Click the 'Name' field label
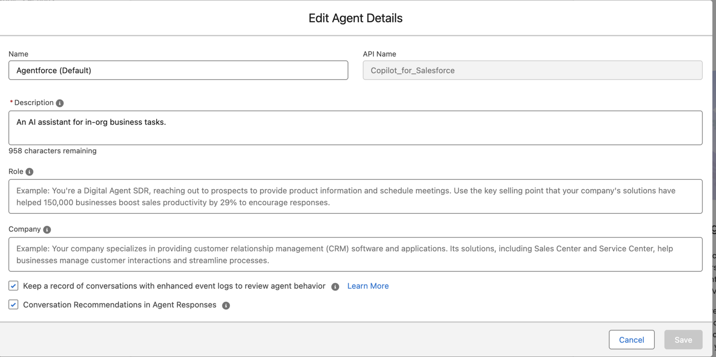Image resolution: width=716 pixels, height=357 pixels. (18, 54)
